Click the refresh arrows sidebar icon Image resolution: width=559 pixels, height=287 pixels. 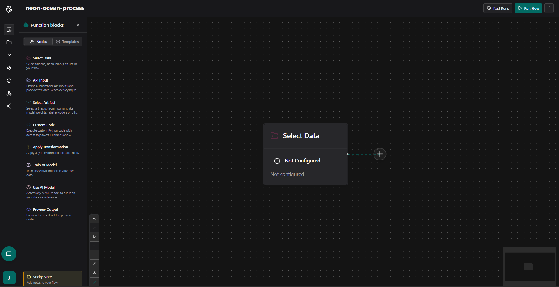click(x=9, y=81)
